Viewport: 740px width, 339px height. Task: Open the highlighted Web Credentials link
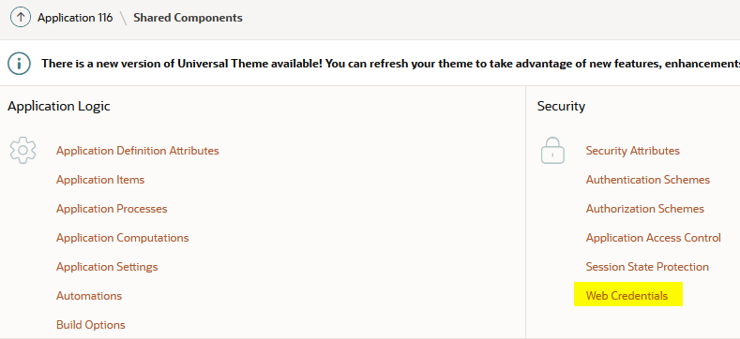627,296
